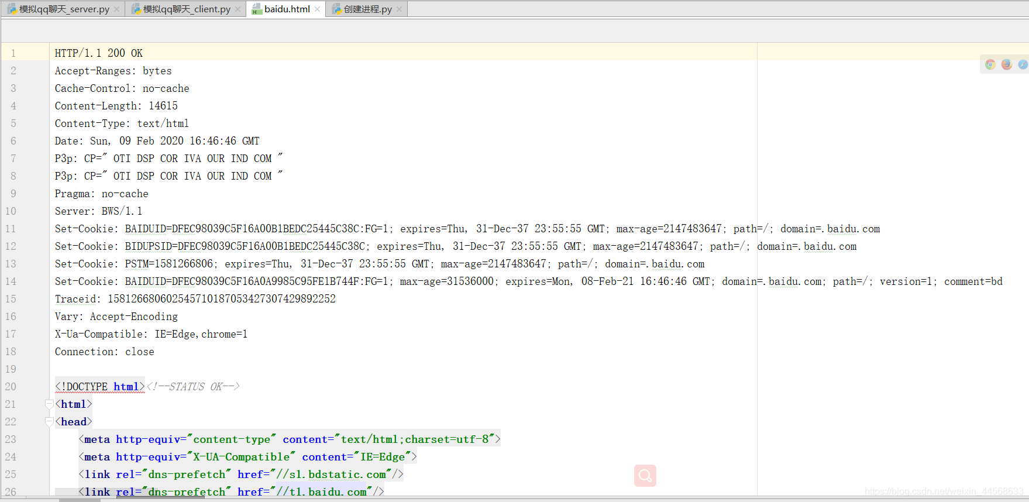Viewport: 1029px width, 502px height.
Task: Click the 'Accept-Ranges: bytes' header line
Action: pyautogui.click(x=113, y=71)
